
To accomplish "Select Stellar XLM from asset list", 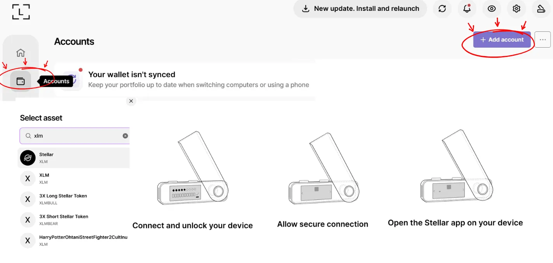I will point(74,158).
